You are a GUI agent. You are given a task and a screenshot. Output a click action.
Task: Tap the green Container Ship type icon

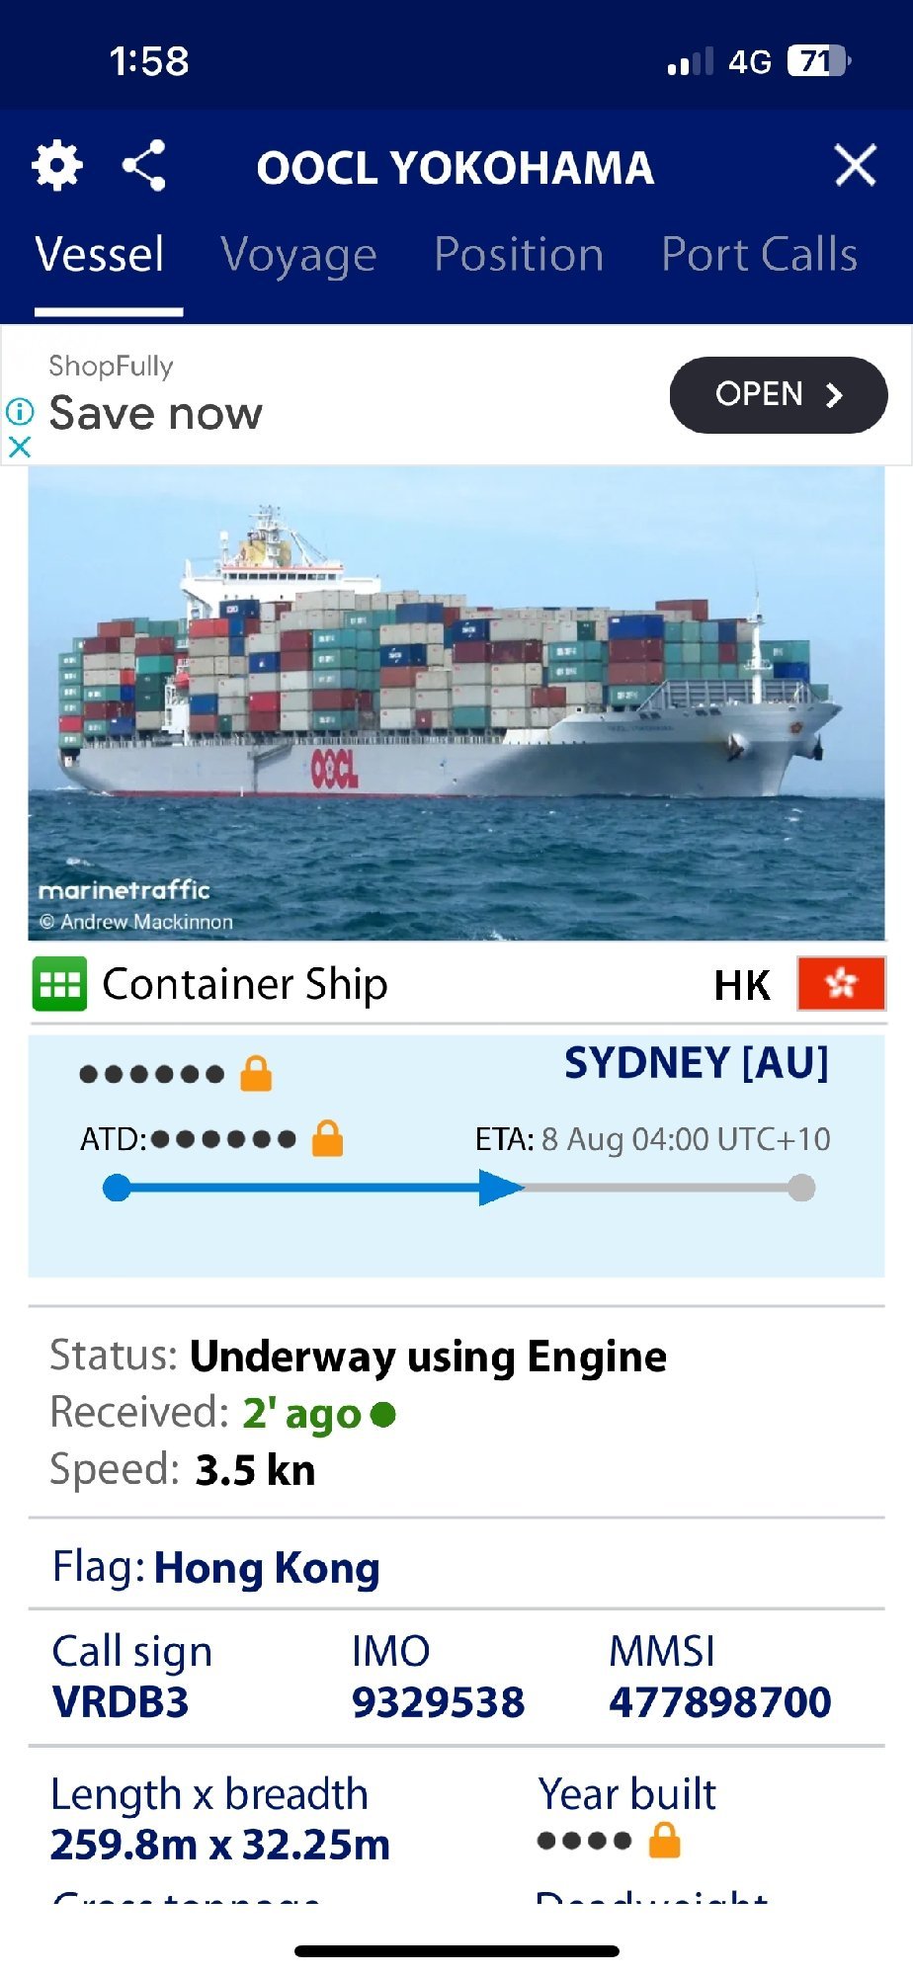pyautogui.click(x=59, y=984)
